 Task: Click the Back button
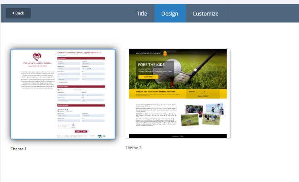point(18,13)
